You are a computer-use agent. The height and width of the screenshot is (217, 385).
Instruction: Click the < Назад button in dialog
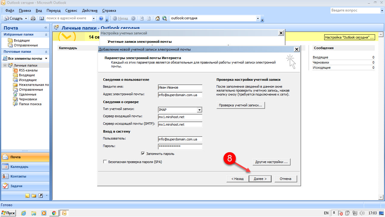[238, 179]
